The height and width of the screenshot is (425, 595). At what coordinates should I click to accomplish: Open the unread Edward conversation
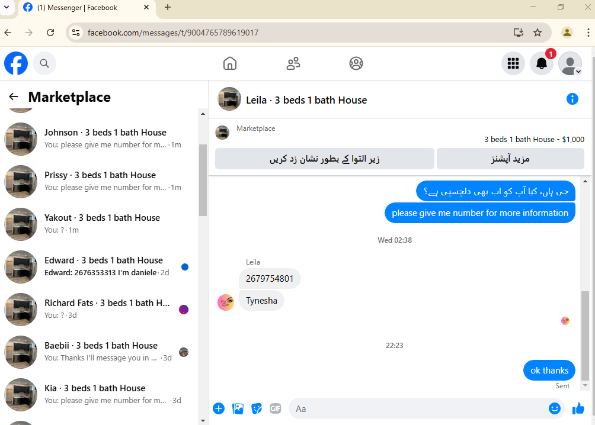click(100, 266)
